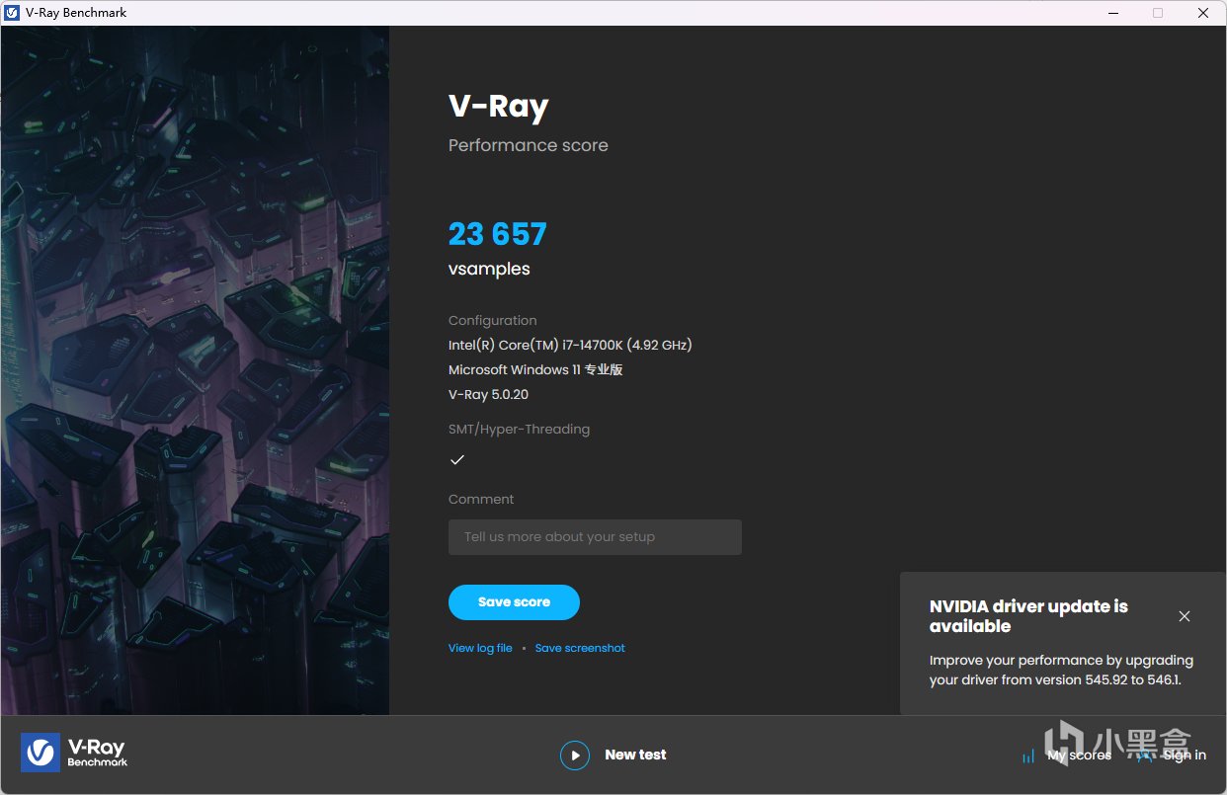Open the My scores text link
Viewport: 1227px width, 795px height.
(1079, 755)
